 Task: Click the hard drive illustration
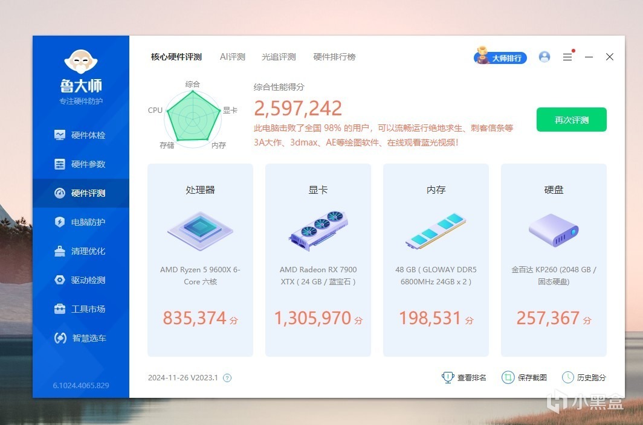coord(554,230)
